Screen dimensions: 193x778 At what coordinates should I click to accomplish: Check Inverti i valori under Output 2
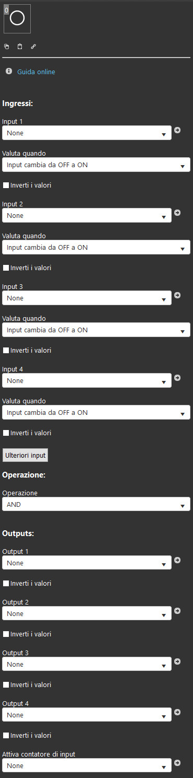(x=6, y=634)
